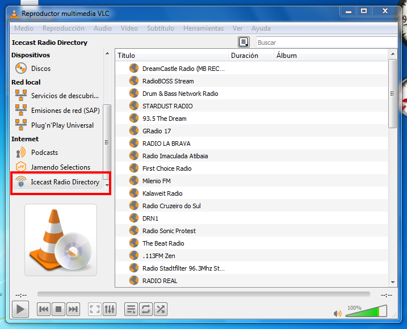Open the Ayuda menu
The width and height of the screenshot is (407, 329).
pyautogui.click(x=261, y=28)
